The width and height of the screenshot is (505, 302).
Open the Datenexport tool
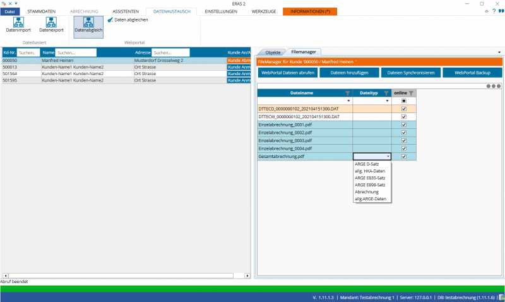pos(51,25)
